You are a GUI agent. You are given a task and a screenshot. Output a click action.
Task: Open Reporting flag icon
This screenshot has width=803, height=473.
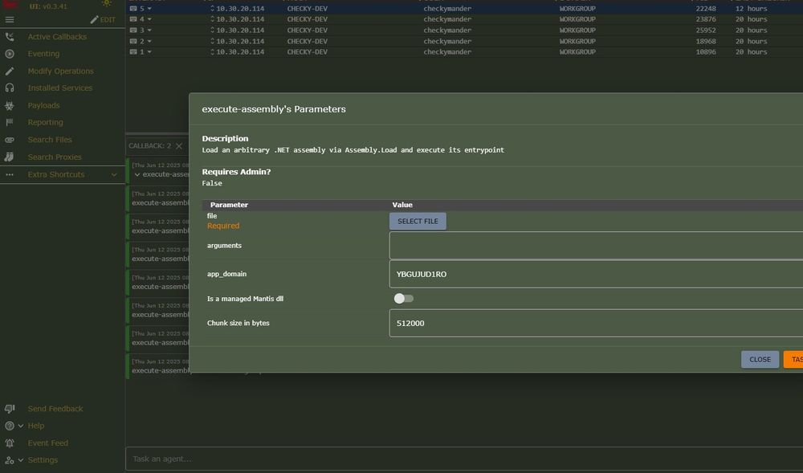pos(10,122)
